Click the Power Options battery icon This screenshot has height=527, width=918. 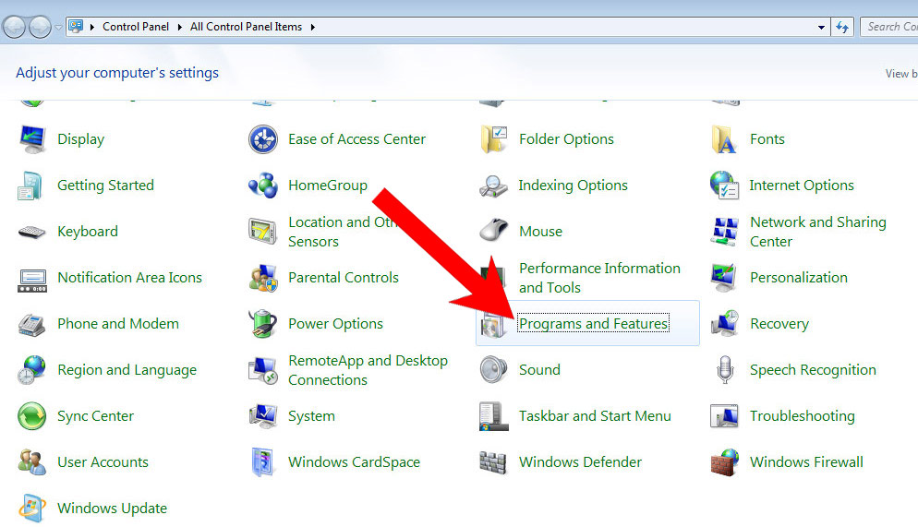point(263,324)
